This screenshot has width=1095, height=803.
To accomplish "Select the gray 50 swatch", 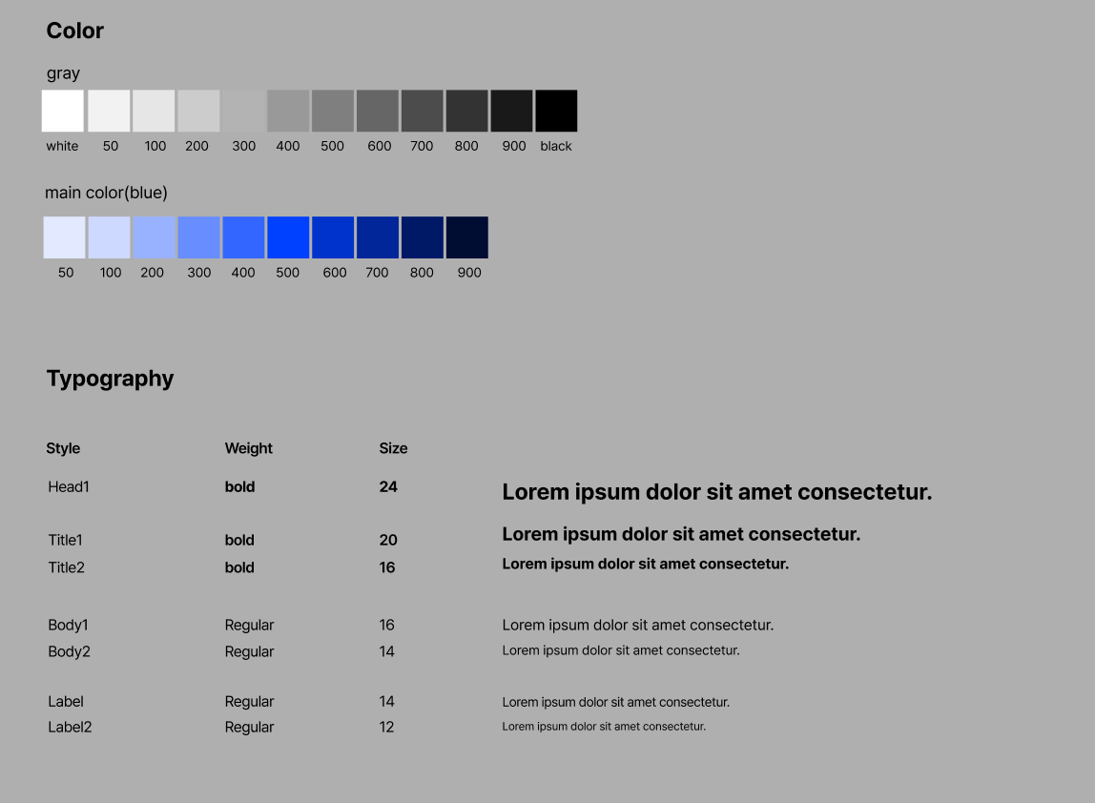I will (109, 111).
